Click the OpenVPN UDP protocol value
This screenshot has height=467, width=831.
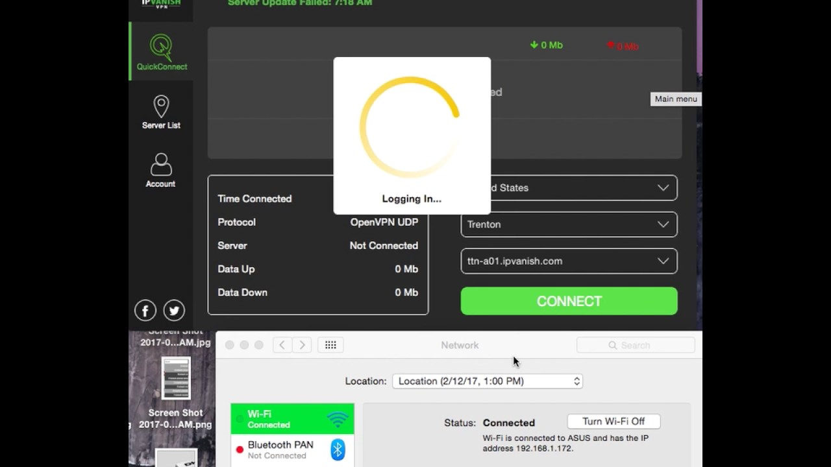[x=384, y=222]
